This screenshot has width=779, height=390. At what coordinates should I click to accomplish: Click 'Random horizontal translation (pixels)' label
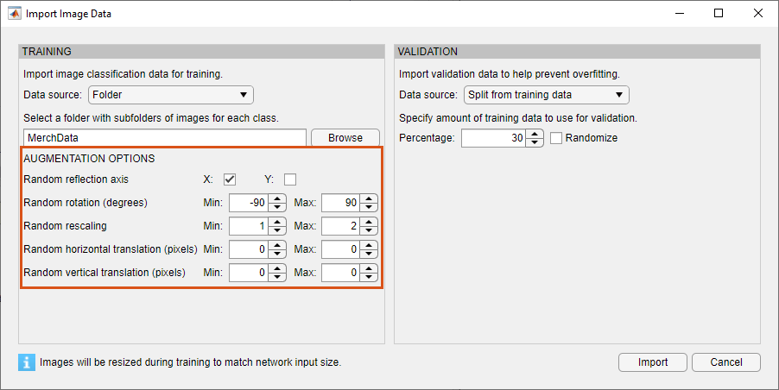[111, 249]
